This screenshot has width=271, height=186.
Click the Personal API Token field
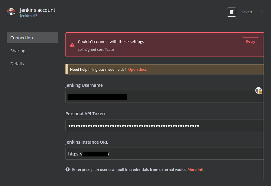(165, 125)
